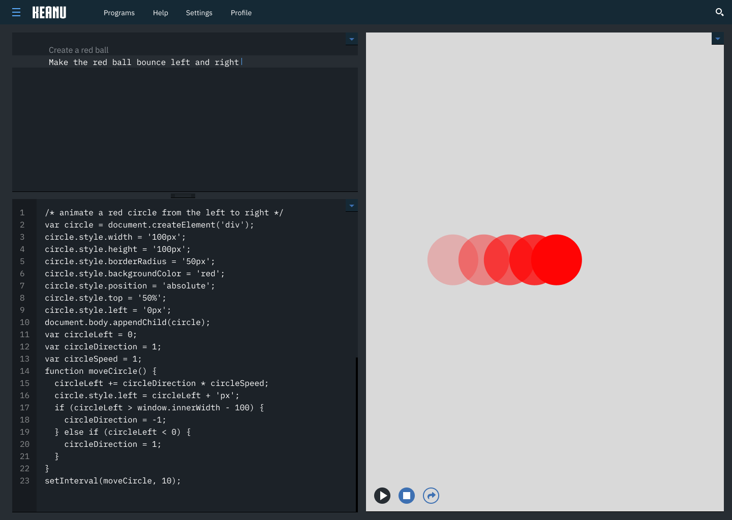Click line "circle.style.top = '50%';"
This screenshot has width=732, height=520.
(x=105, y=298)
